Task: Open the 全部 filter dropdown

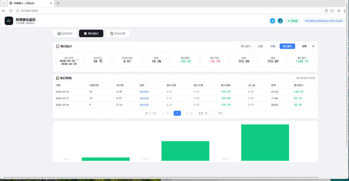Action: [307, 46]
